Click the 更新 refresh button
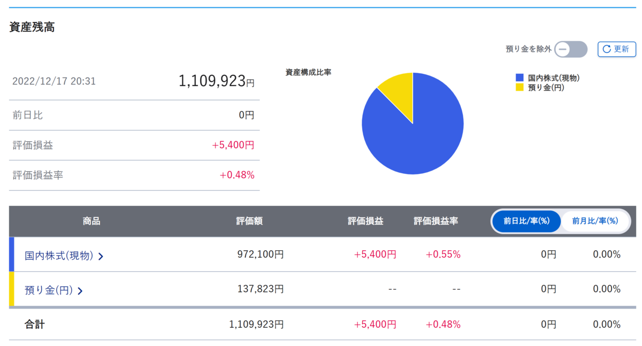The width and height of the screenshot is (642, 346). pos(616,49)
